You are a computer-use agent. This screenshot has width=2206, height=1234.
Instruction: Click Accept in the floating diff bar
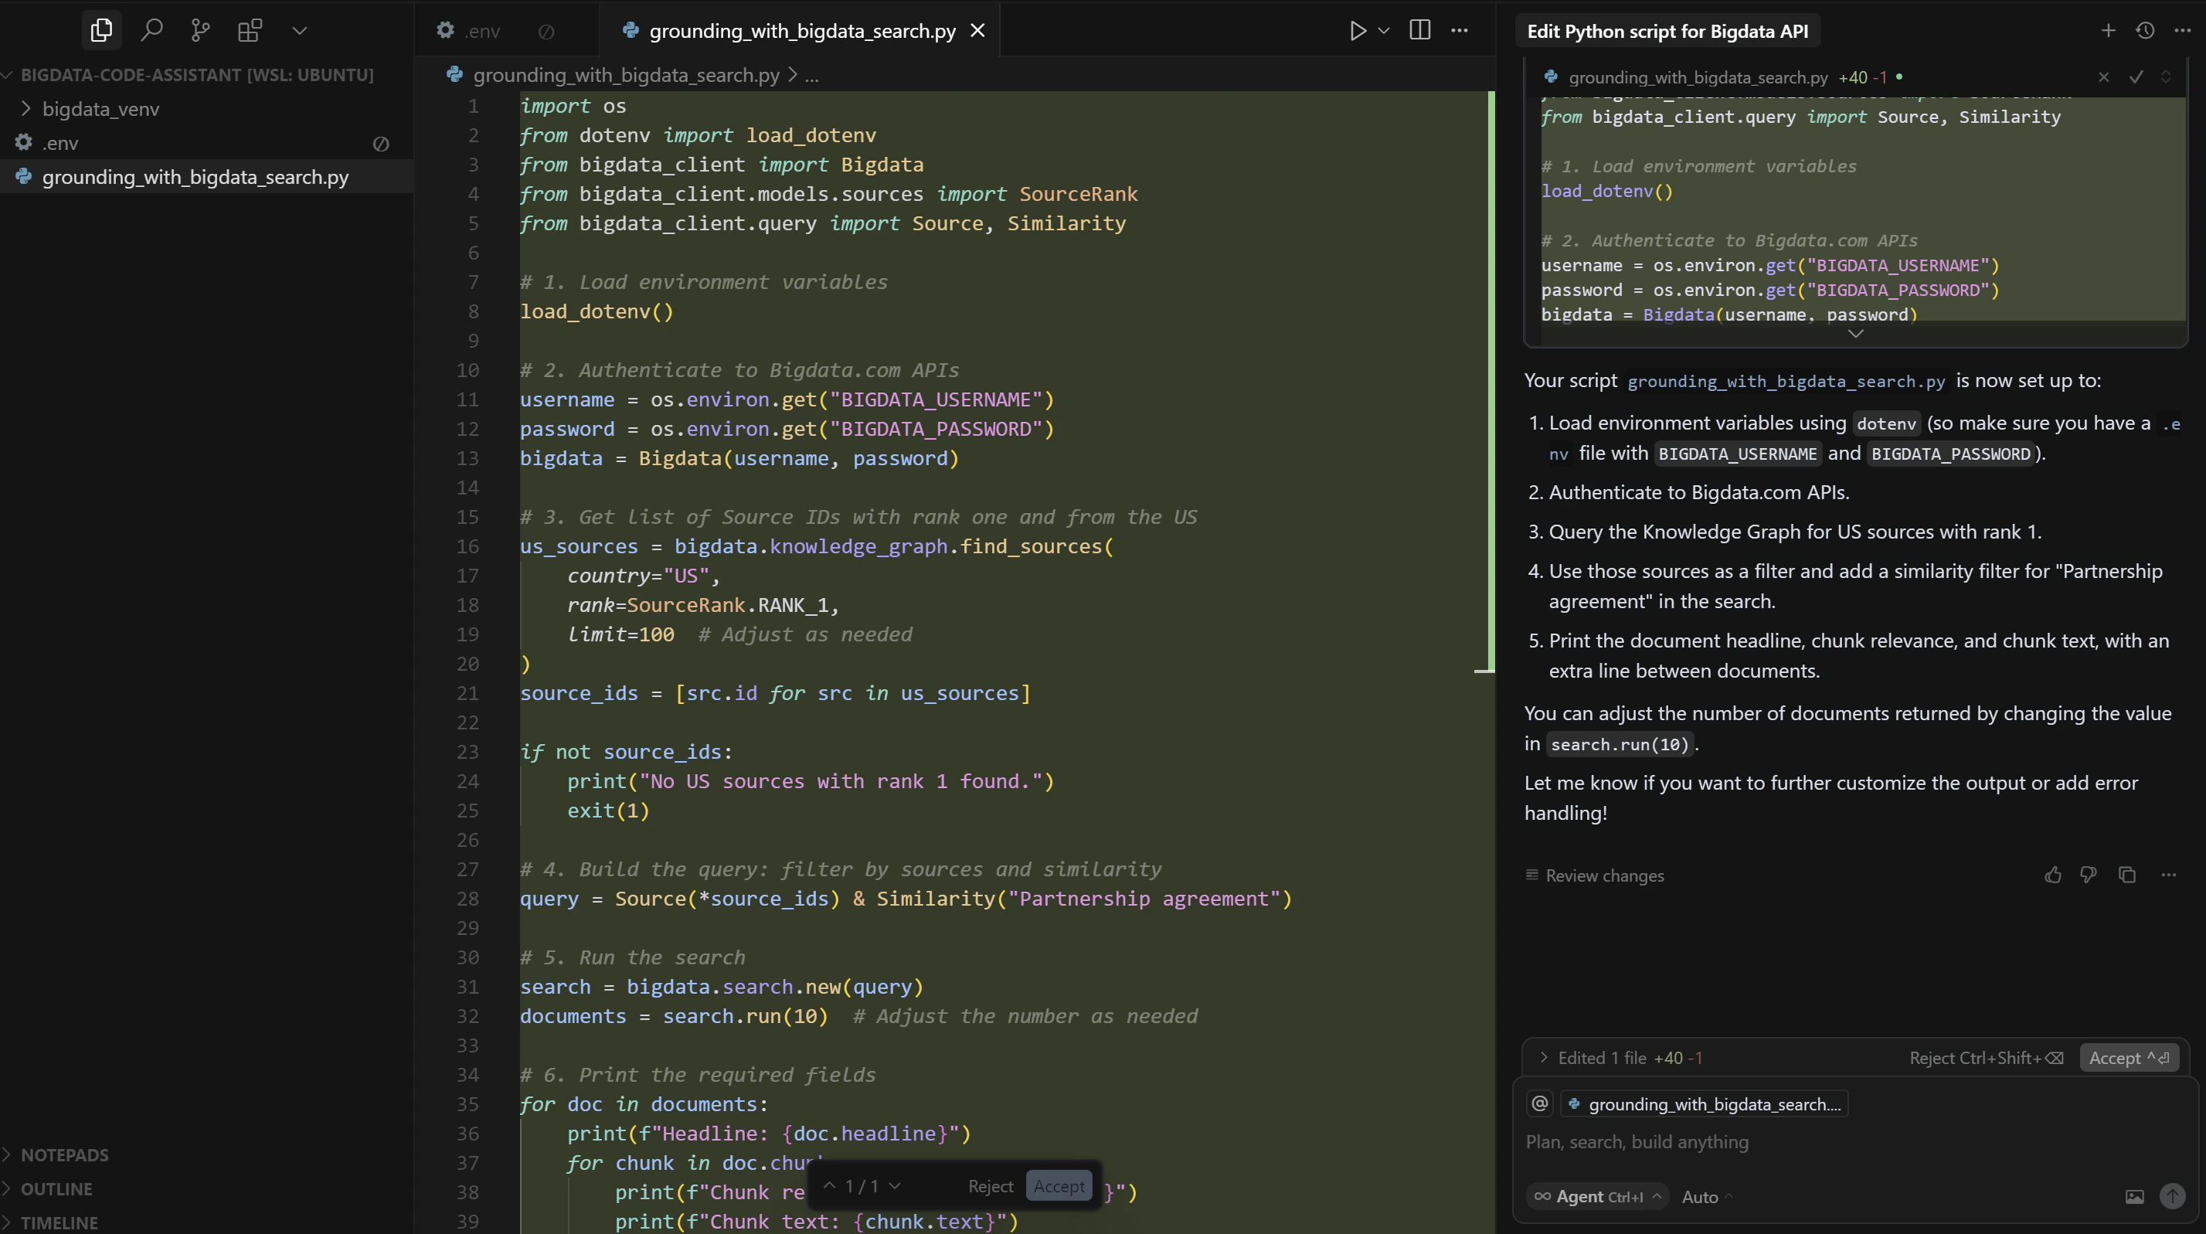(x=1059, y=1186)
